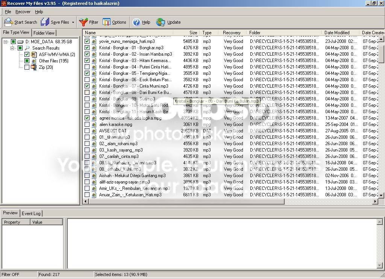Image resolution: width=385 pixels, height=279 pixels.
Task: Click the Zip archive type icon
Action: pyautogui.click(x=34, y=67)
